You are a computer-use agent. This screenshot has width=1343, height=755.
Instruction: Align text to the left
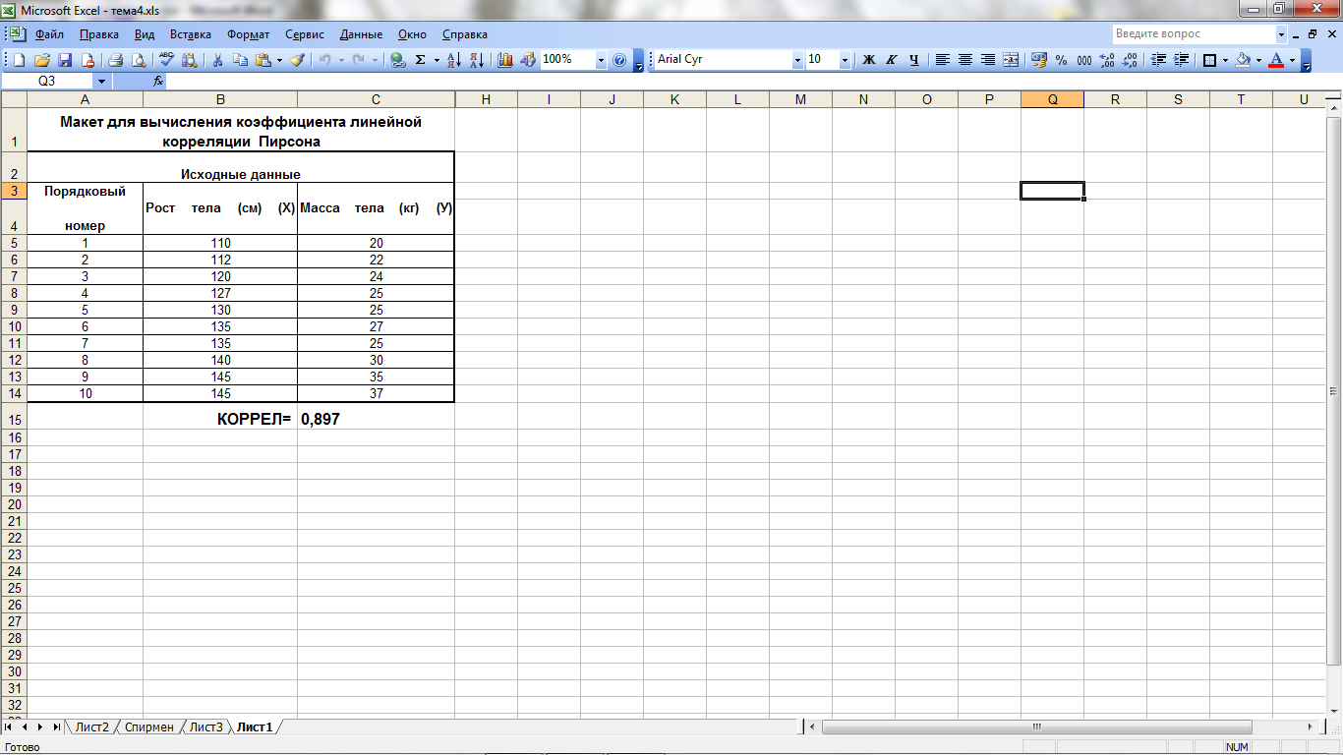(x=942, y=60)
